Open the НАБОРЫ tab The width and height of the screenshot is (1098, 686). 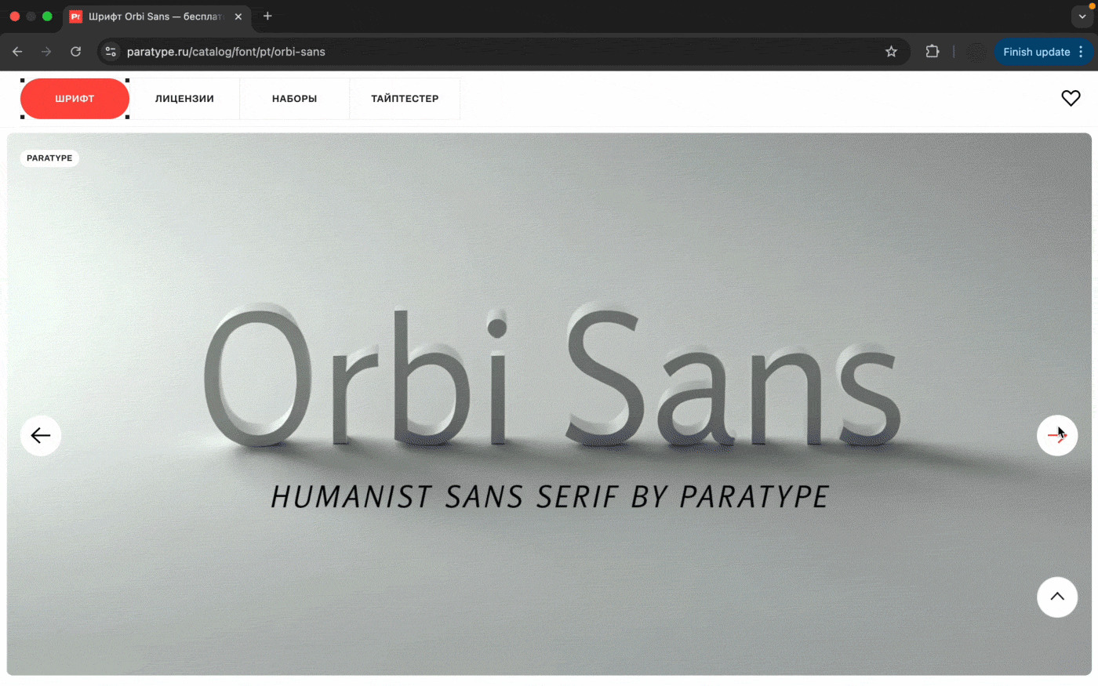click(x=295, y=99)
